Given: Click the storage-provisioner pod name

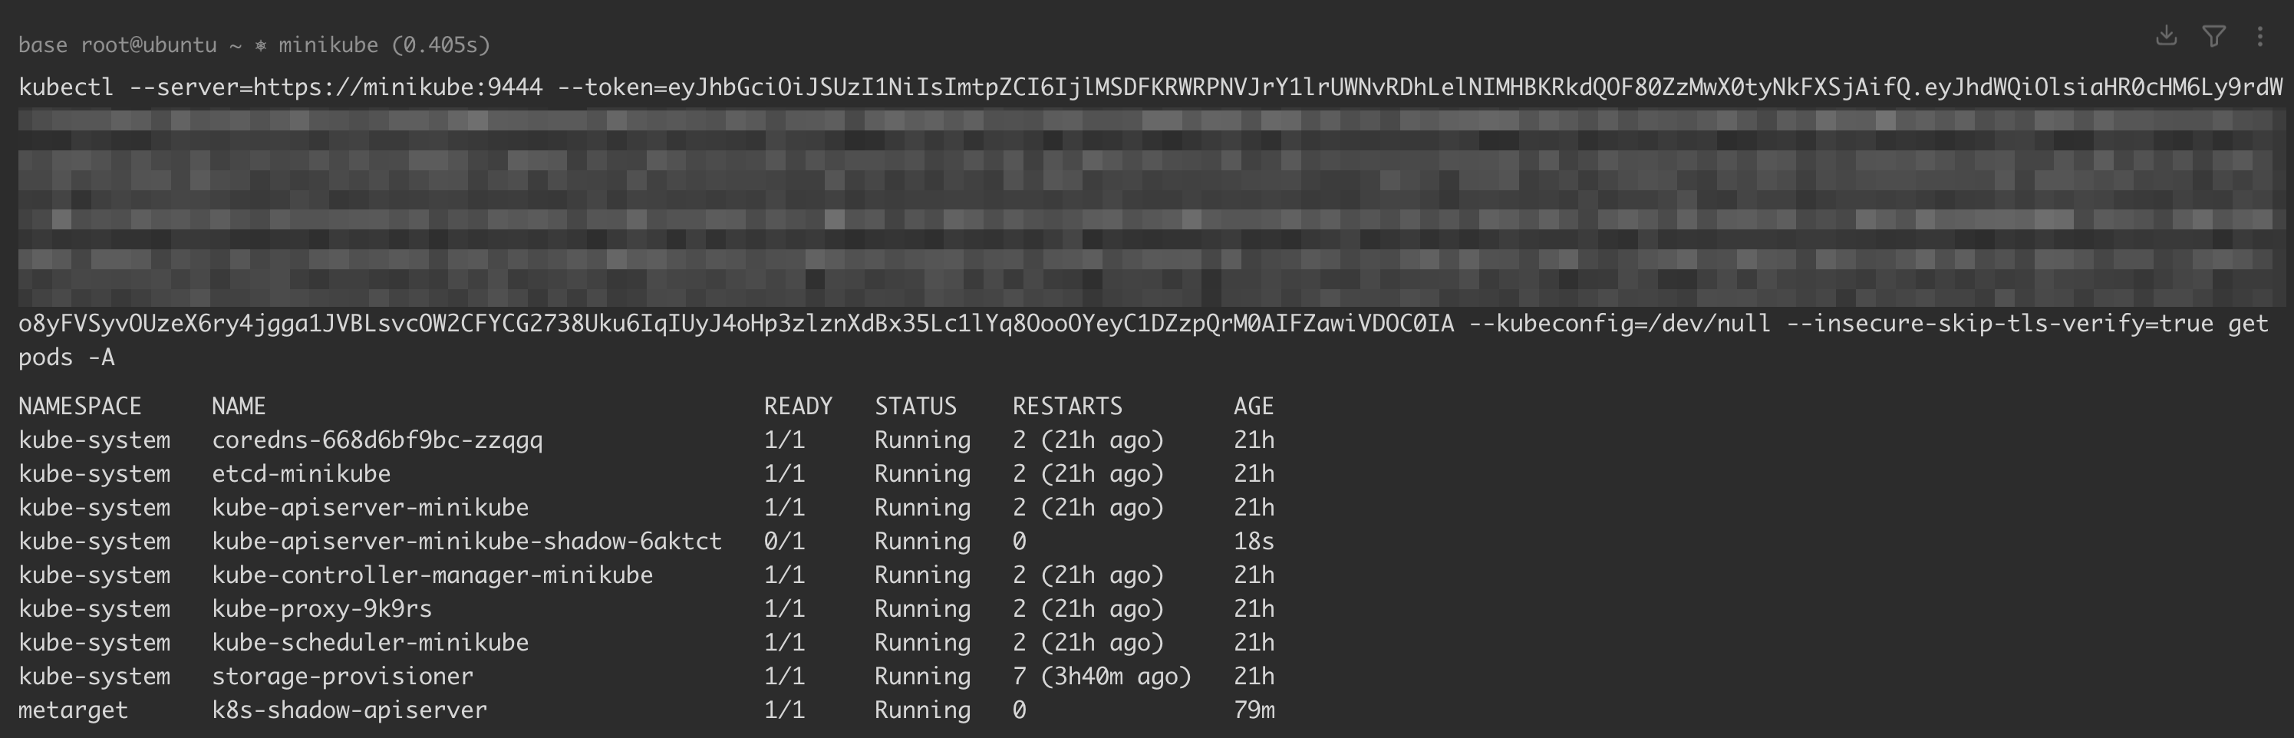Looking at the screenshot, I should [342, 677].
